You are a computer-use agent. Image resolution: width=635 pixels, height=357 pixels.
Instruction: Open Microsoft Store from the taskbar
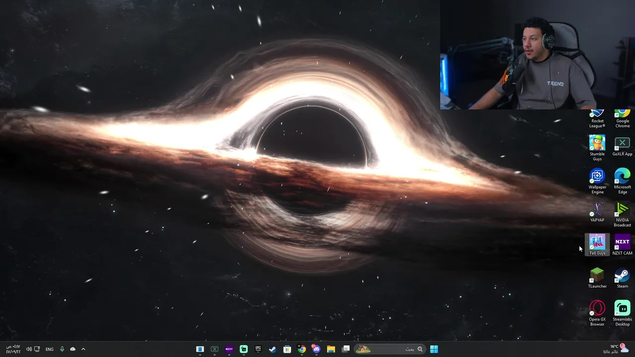287,349
